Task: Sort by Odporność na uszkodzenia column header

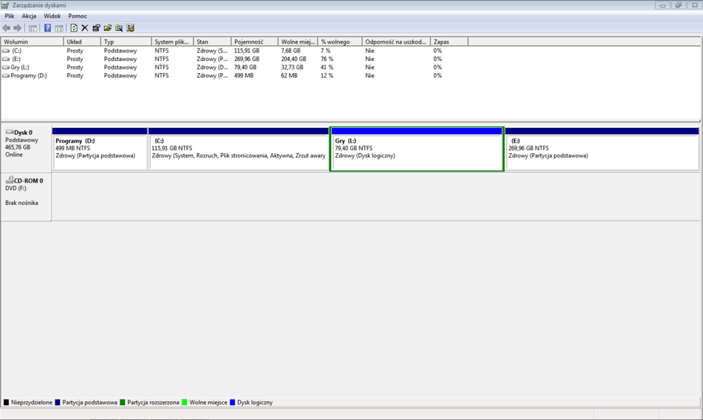Action: click(x=396, y=41)
